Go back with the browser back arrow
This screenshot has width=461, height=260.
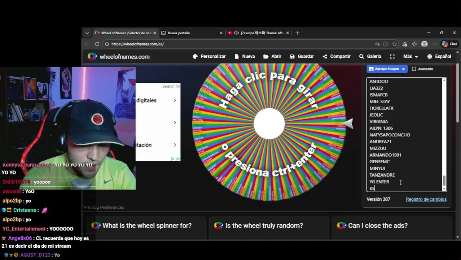pos(87,44)
